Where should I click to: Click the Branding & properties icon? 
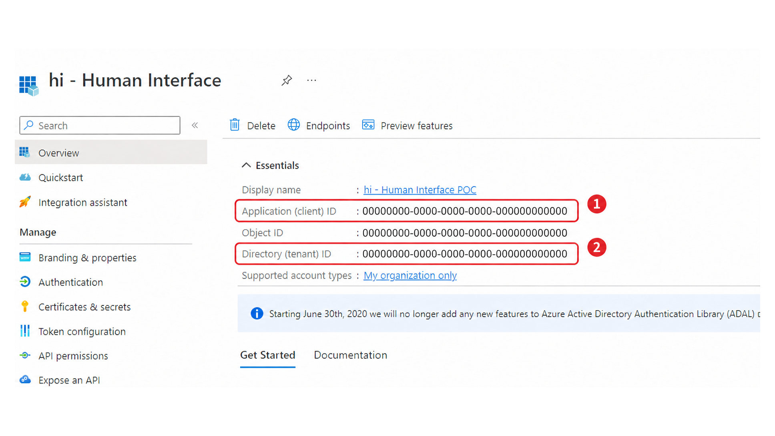(x=25, y=257)
